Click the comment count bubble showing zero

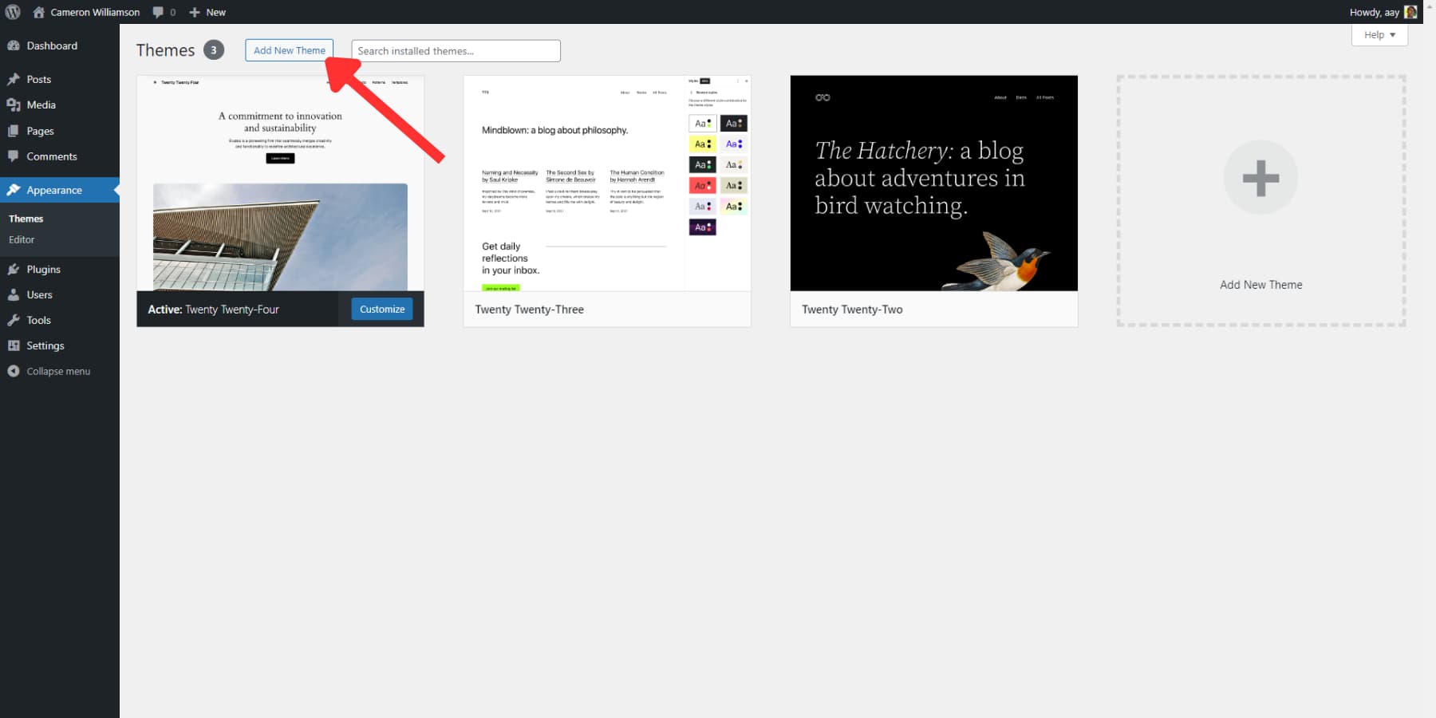(x=164, y=11)
